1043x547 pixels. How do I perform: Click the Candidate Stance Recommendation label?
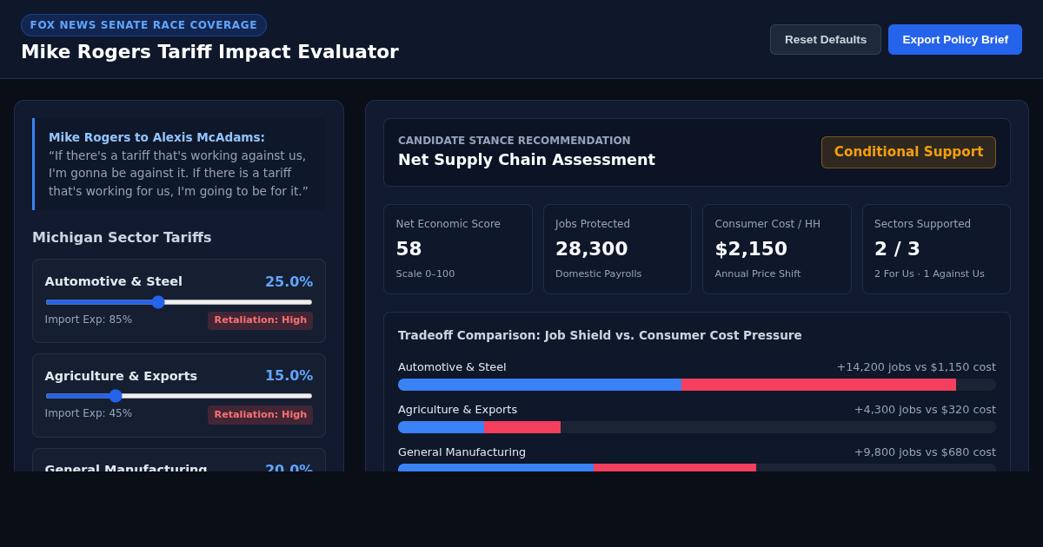[515, 141]
